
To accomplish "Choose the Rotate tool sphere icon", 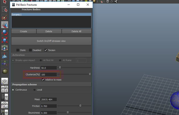I will pos(5,33).
